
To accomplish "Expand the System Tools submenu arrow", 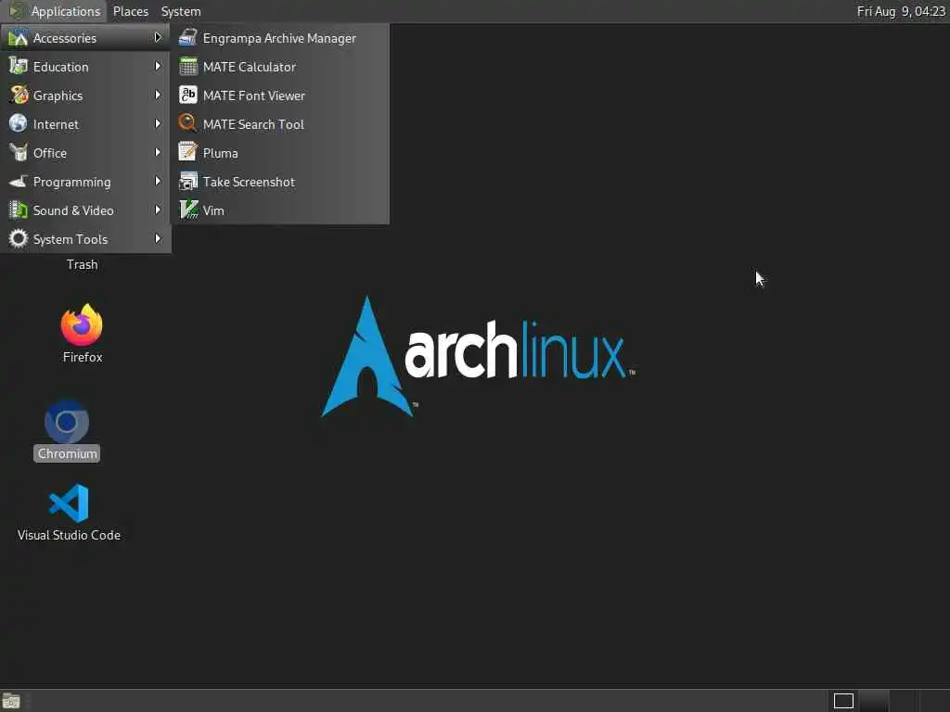I will [x=158, y=238].
